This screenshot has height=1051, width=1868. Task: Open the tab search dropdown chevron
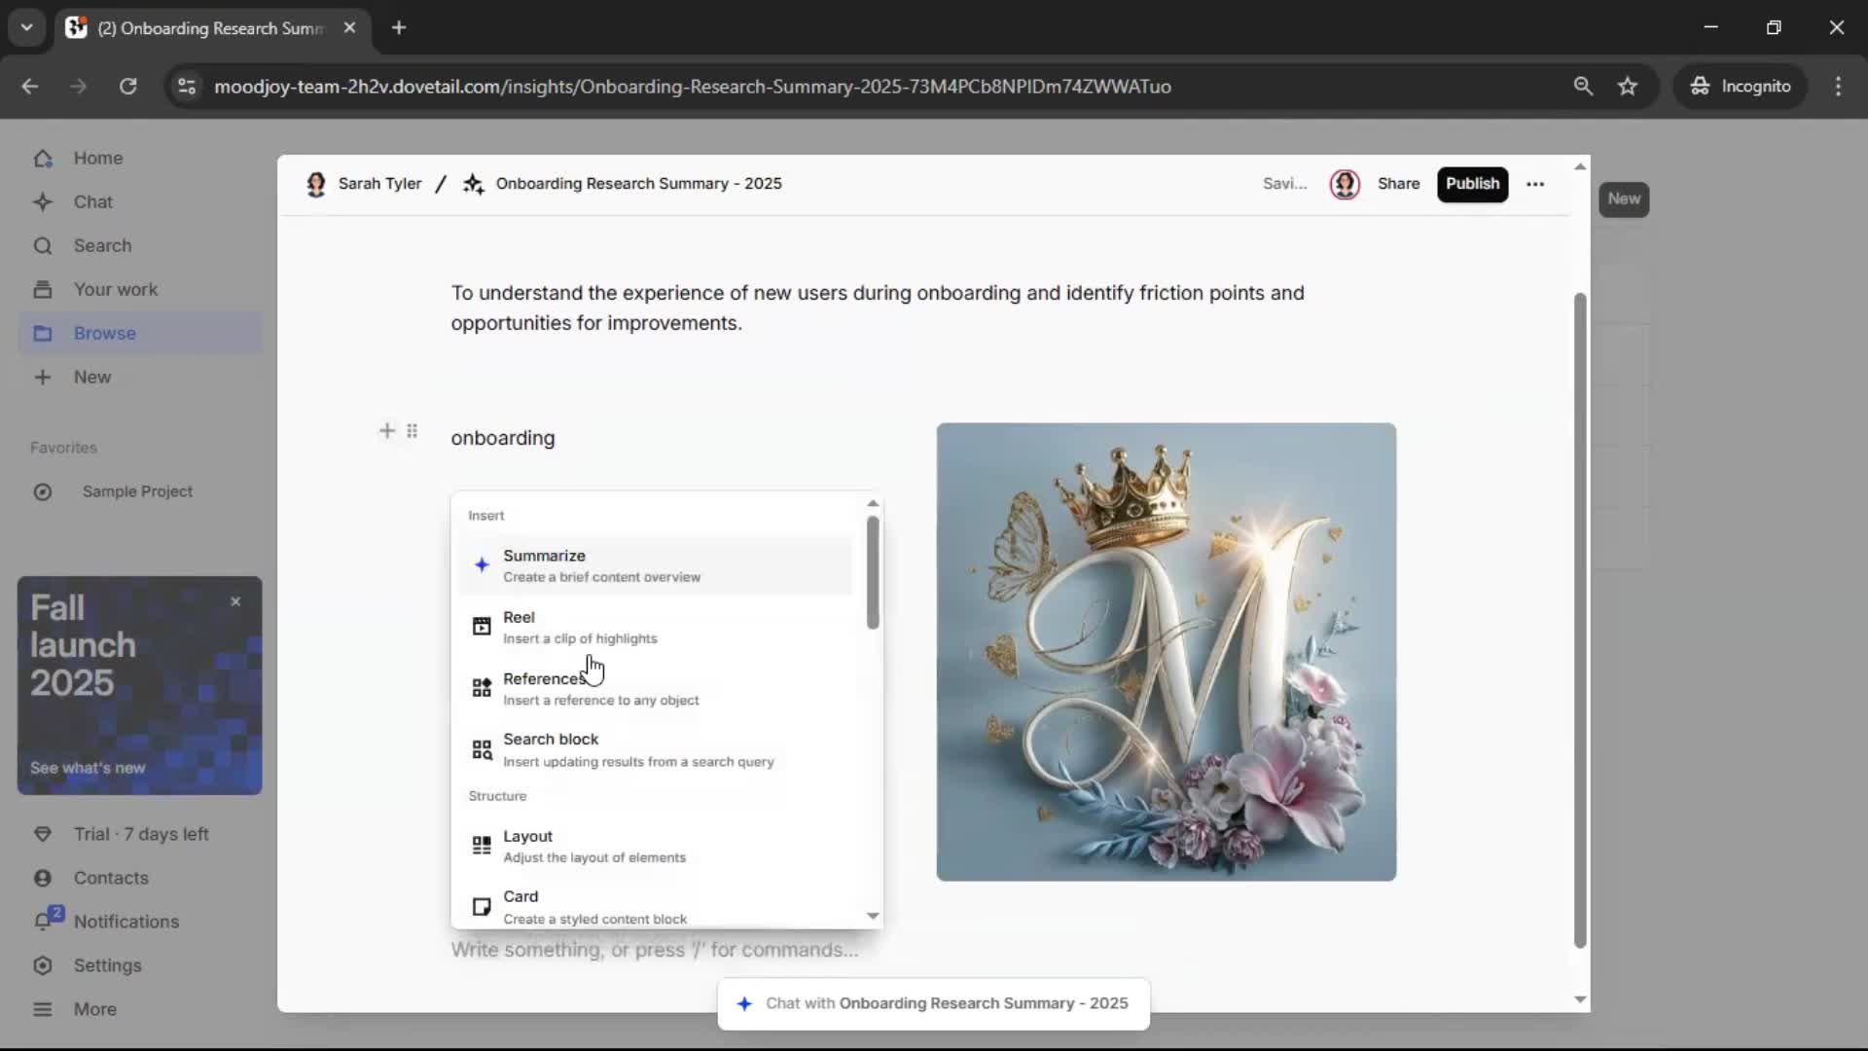(x=26, y=27)
